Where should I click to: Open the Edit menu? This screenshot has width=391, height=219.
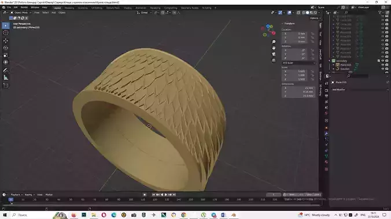[16, 7]
